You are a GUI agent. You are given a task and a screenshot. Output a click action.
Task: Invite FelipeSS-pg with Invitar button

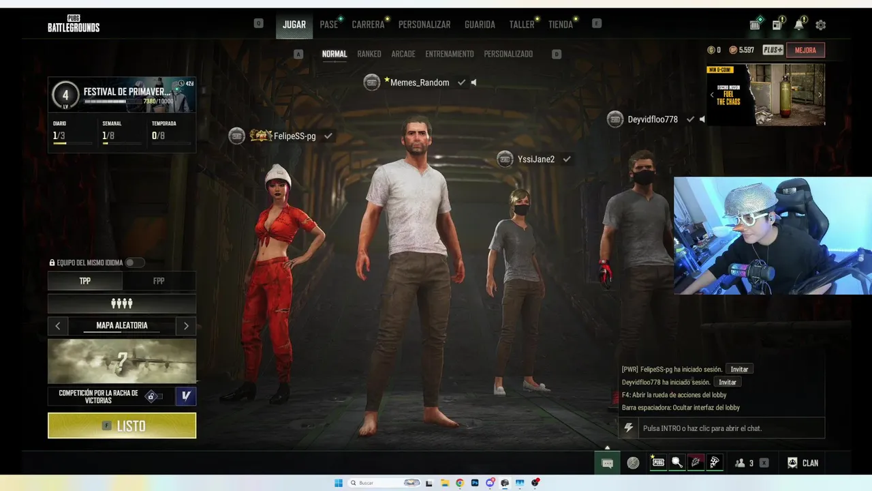pos(739,369)
